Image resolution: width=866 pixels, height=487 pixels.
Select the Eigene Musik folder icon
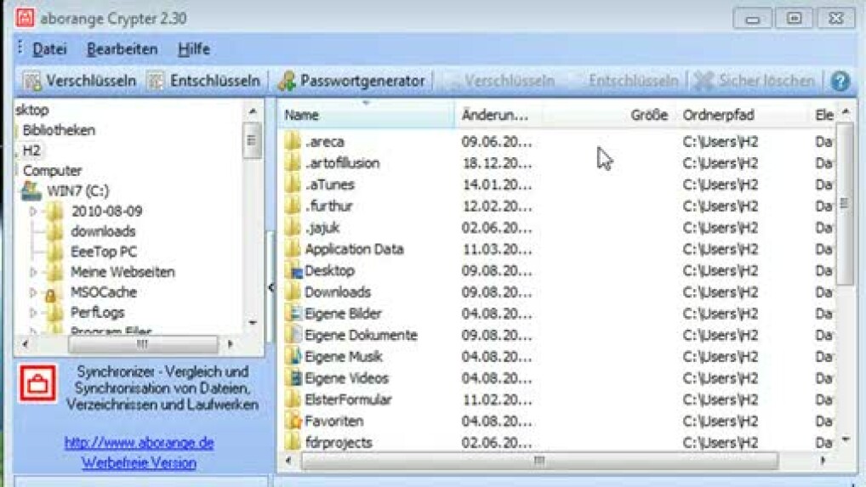294,357
